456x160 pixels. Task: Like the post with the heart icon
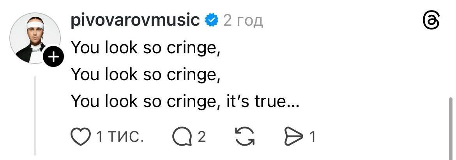(x=80, y=136)
